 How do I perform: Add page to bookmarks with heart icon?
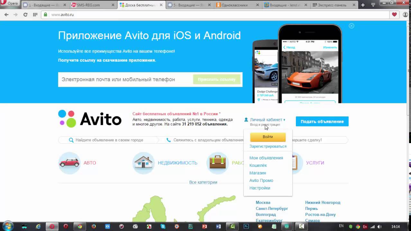[394, 14]
